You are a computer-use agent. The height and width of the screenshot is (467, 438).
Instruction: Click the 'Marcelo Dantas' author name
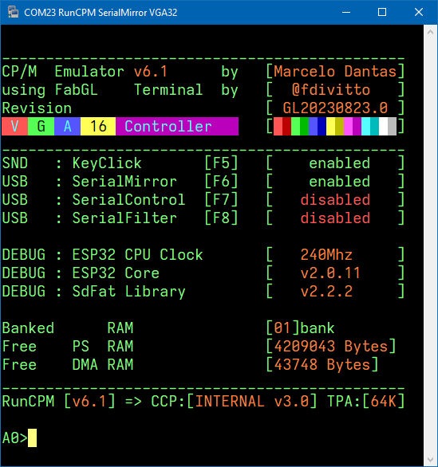pyautogui.click(x=335, y=72)
